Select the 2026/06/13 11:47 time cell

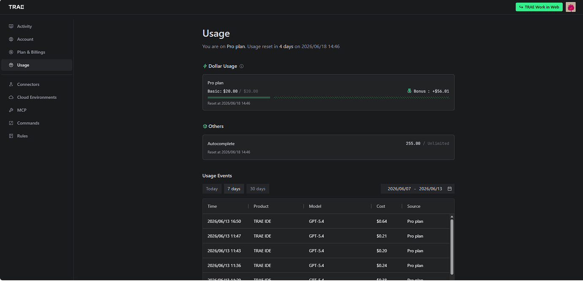click(224, 236)
